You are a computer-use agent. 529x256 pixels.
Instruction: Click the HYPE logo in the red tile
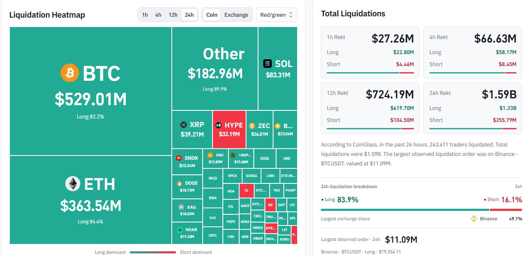(x=219, y=125)
